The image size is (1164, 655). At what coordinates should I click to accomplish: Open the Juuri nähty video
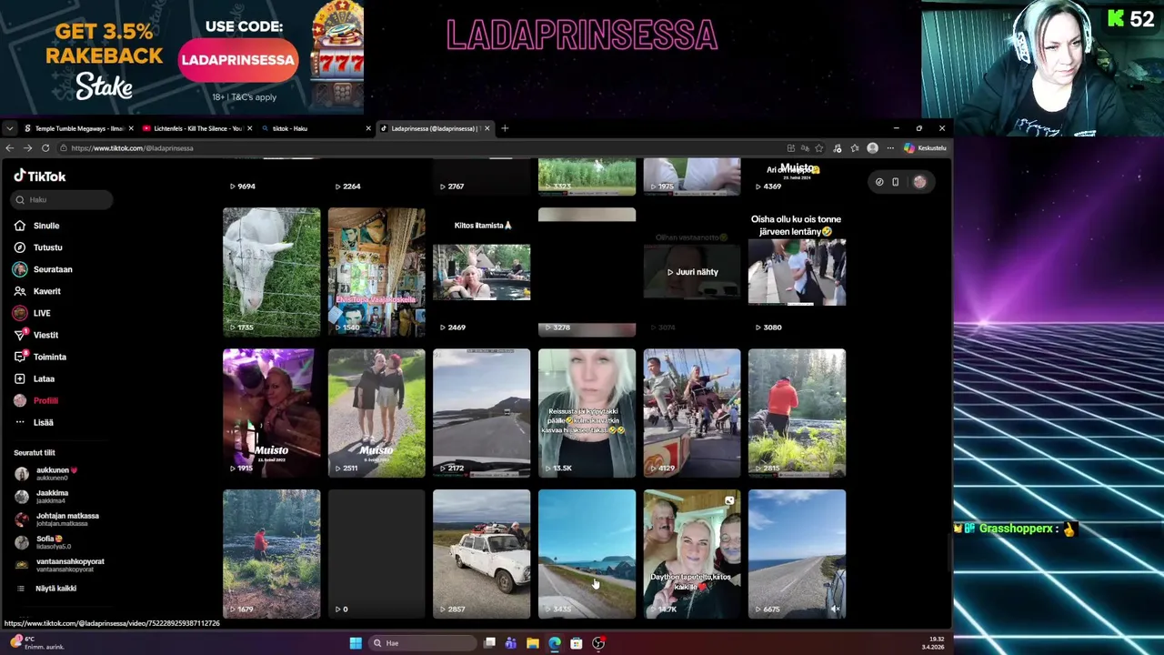[692, 272]
